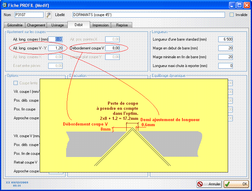252x191 pixels.
Task: Click the Marge en debut de barre field
Action: click(226, 48)
